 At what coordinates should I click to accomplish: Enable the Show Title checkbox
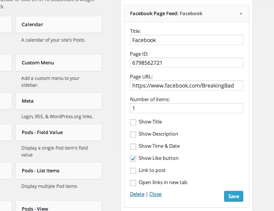click(133, 122)
